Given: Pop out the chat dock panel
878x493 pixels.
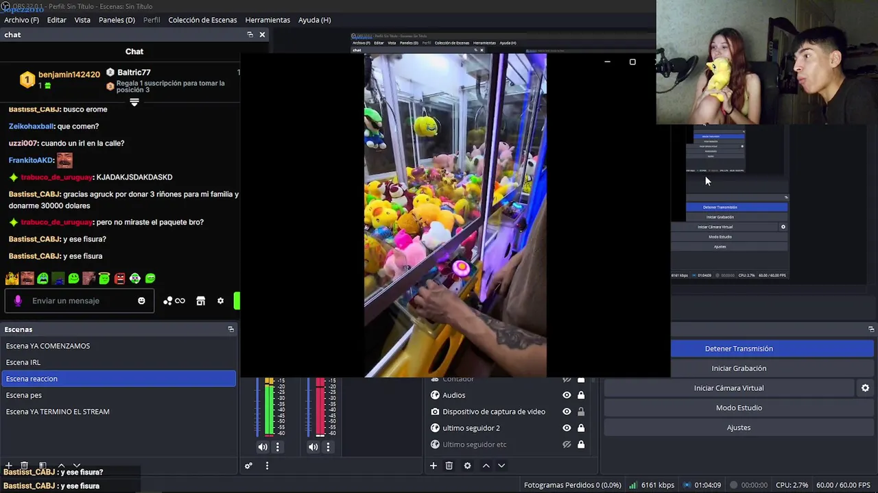Looking at the screenshot, I should pos(250,34).
